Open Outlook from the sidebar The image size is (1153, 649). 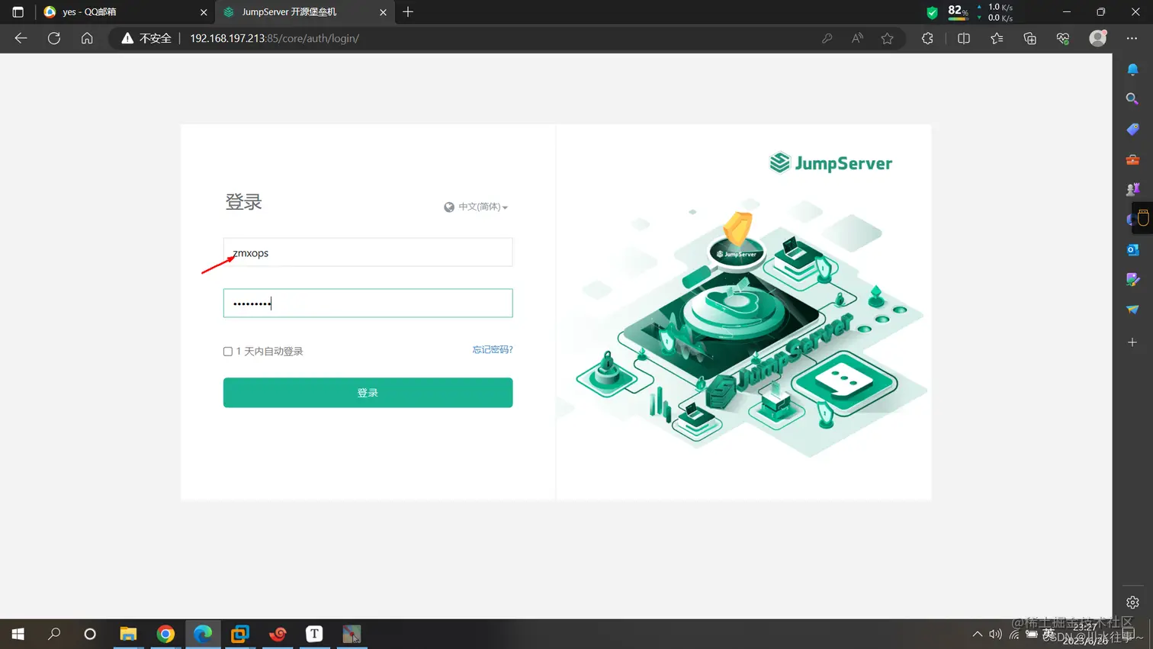1132,249
